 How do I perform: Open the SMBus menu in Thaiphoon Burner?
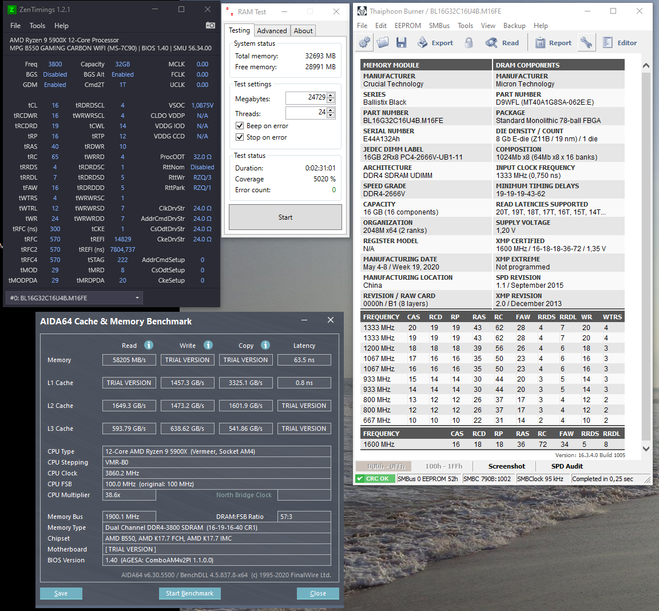(x=439, y=26)
